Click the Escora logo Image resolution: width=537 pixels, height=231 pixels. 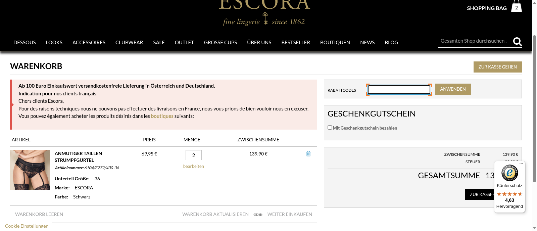click(264, 12)
